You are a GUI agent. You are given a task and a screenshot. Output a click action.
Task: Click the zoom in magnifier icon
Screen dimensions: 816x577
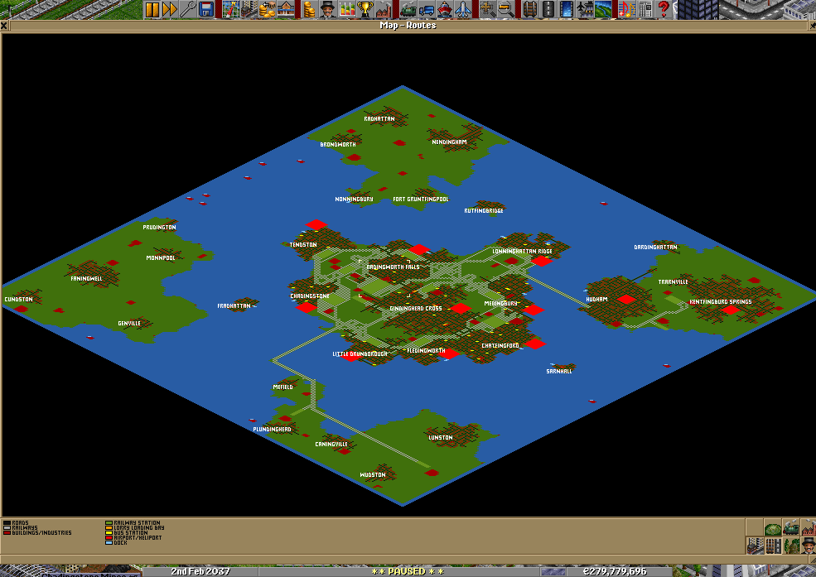(487, 9)
